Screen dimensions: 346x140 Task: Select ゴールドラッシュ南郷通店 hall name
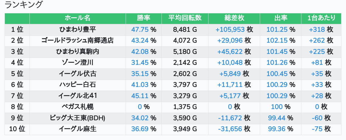[77, 41]
